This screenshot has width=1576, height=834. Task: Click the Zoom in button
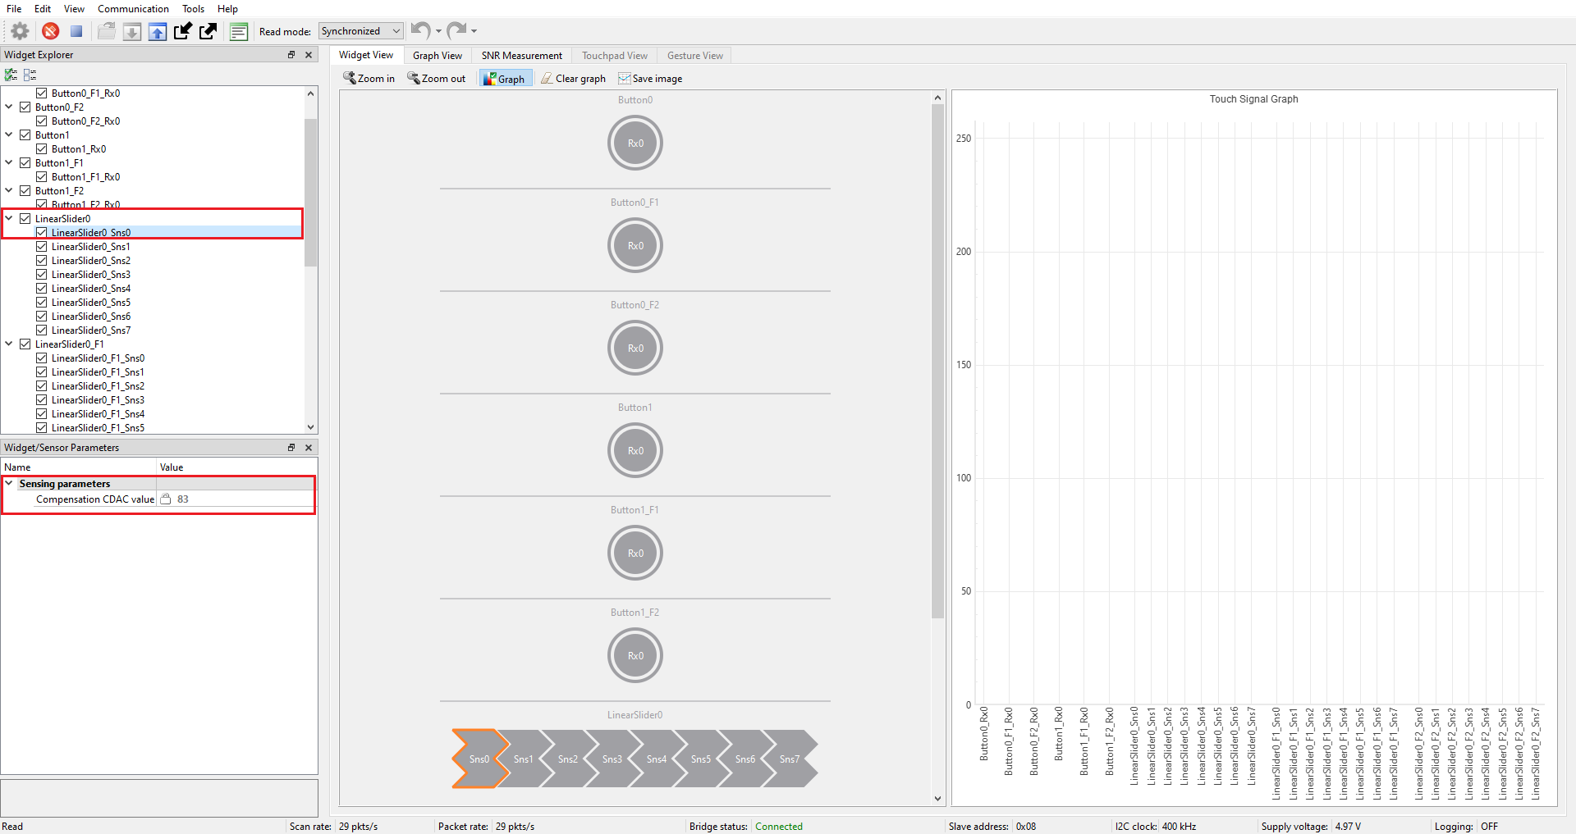[x=369, y=79]
